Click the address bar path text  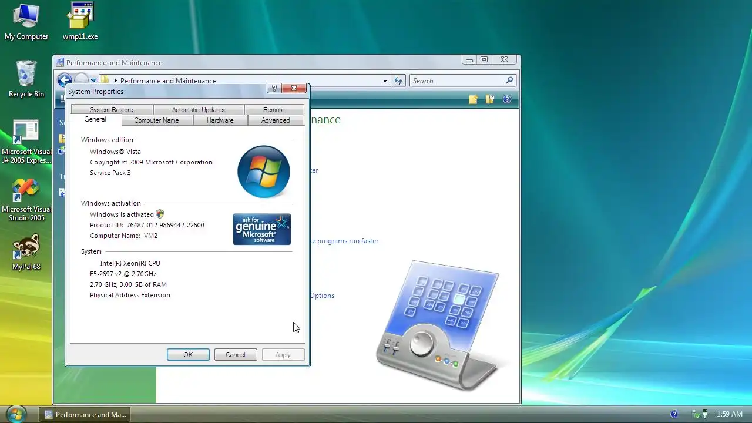168,81
